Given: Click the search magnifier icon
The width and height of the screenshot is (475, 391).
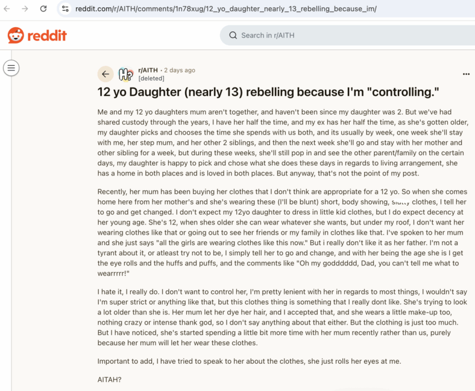Looking at the screenshot, I should coord(233,35).
